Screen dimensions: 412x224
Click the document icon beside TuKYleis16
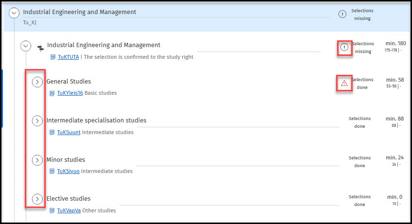[x=53, y=93]
